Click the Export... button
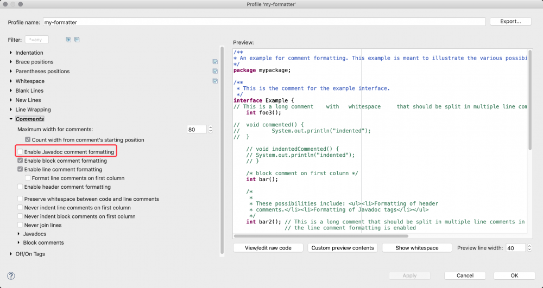Screen dimensions: 543x288 (x=510, y=22)
